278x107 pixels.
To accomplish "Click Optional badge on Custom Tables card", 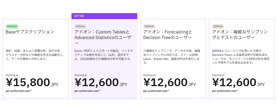I will click(80, 26).
